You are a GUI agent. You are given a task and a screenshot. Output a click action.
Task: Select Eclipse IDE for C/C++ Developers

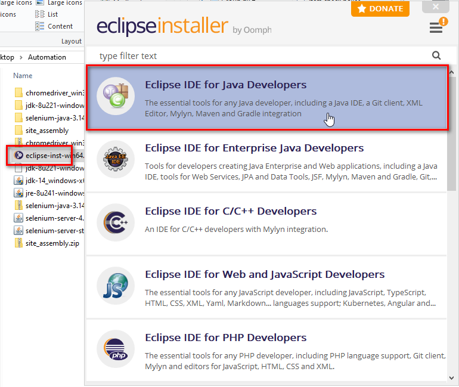[266, 224]
